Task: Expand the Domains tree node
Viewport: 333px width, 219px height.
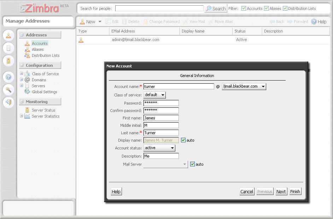Action: tap(22, 80)
